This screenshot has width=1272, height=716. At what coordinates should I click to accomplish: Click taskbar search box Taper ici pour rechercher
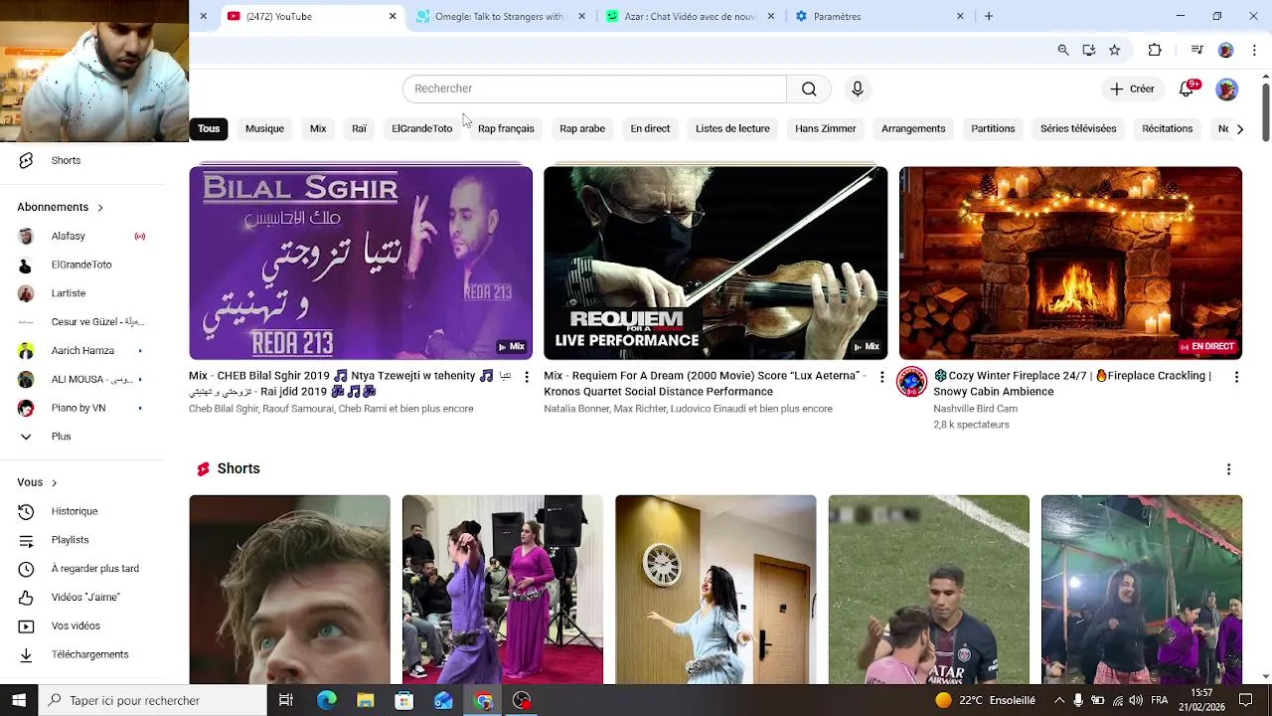click(152, 700)
